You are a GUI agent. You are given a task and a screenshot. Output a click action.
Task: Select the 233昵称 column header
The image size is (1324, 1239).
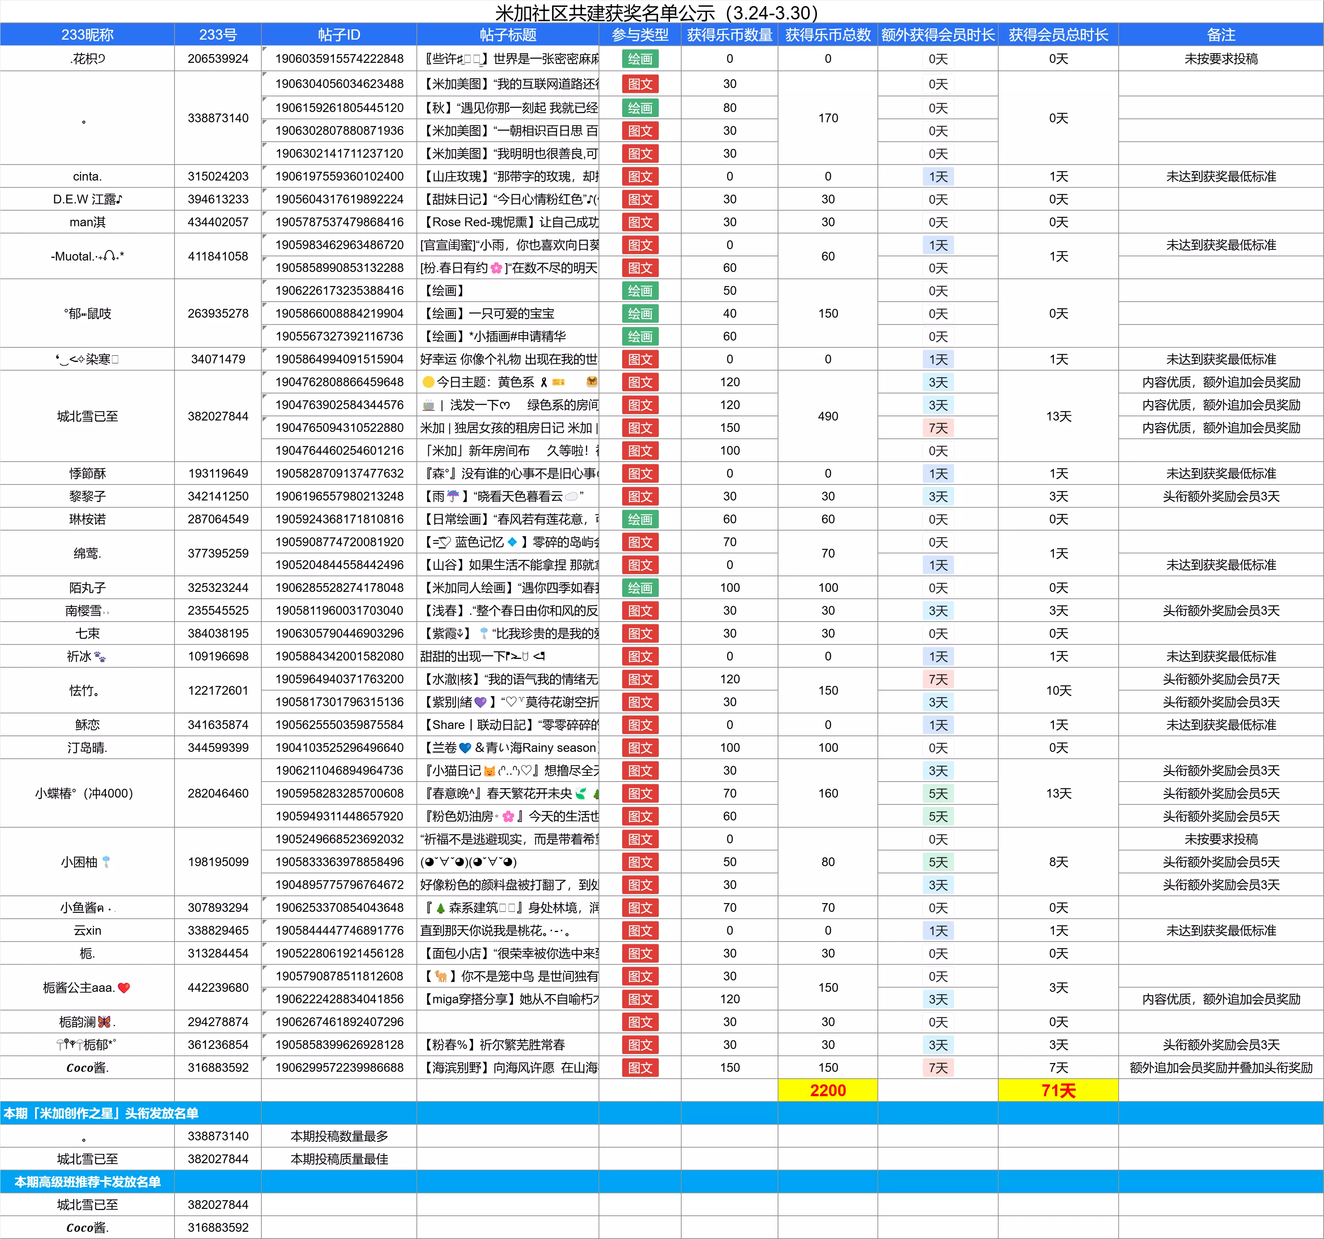coord(87,35)
